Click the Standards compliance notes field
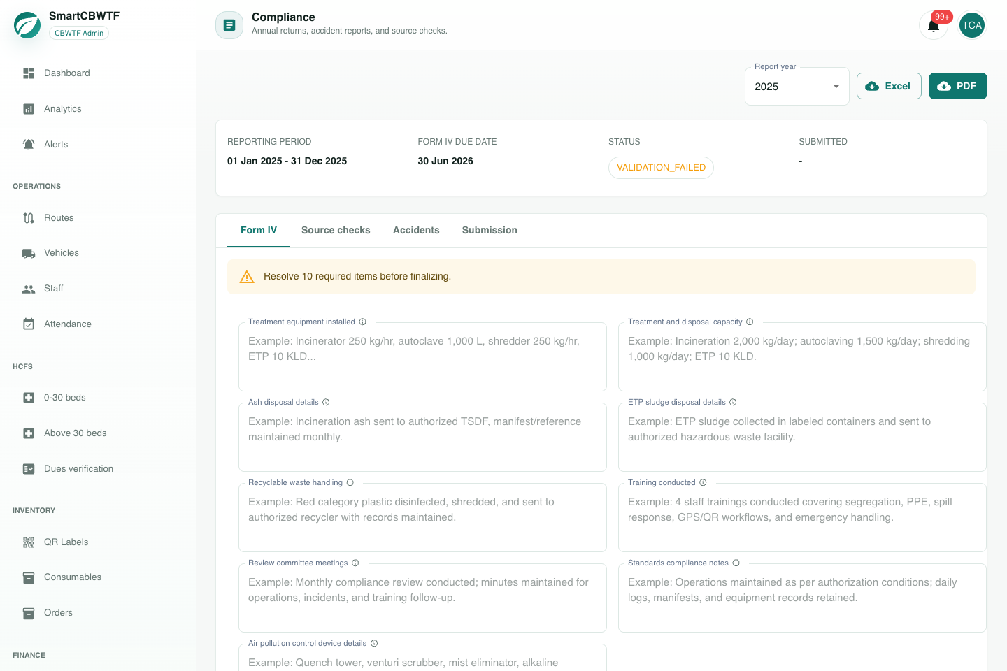This screenshot has width=1007, height=671. point(802,598)
